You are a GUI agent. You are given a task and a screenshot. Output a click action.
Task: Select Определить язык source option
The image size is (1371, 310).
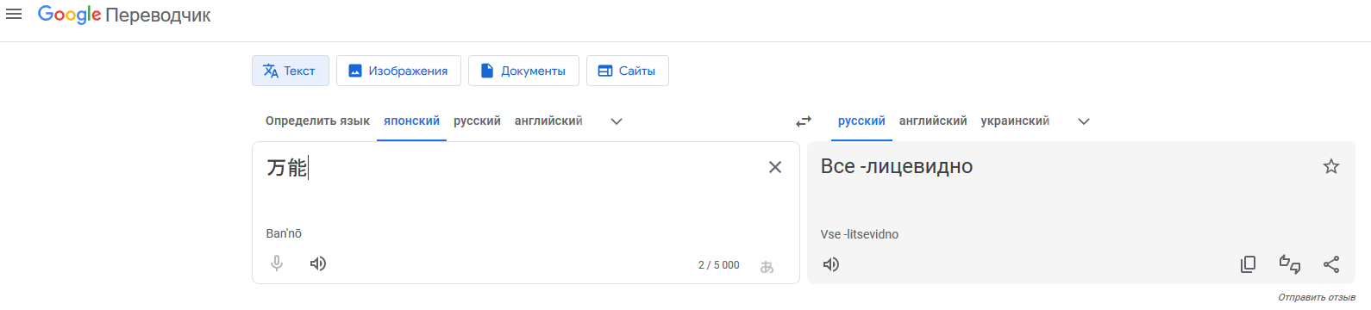317,121
